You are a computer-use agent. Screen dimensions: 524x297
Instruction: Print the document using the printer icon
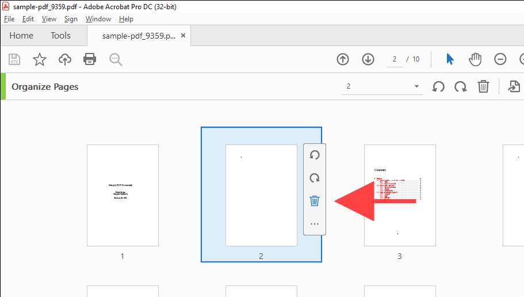click(90, 59)
